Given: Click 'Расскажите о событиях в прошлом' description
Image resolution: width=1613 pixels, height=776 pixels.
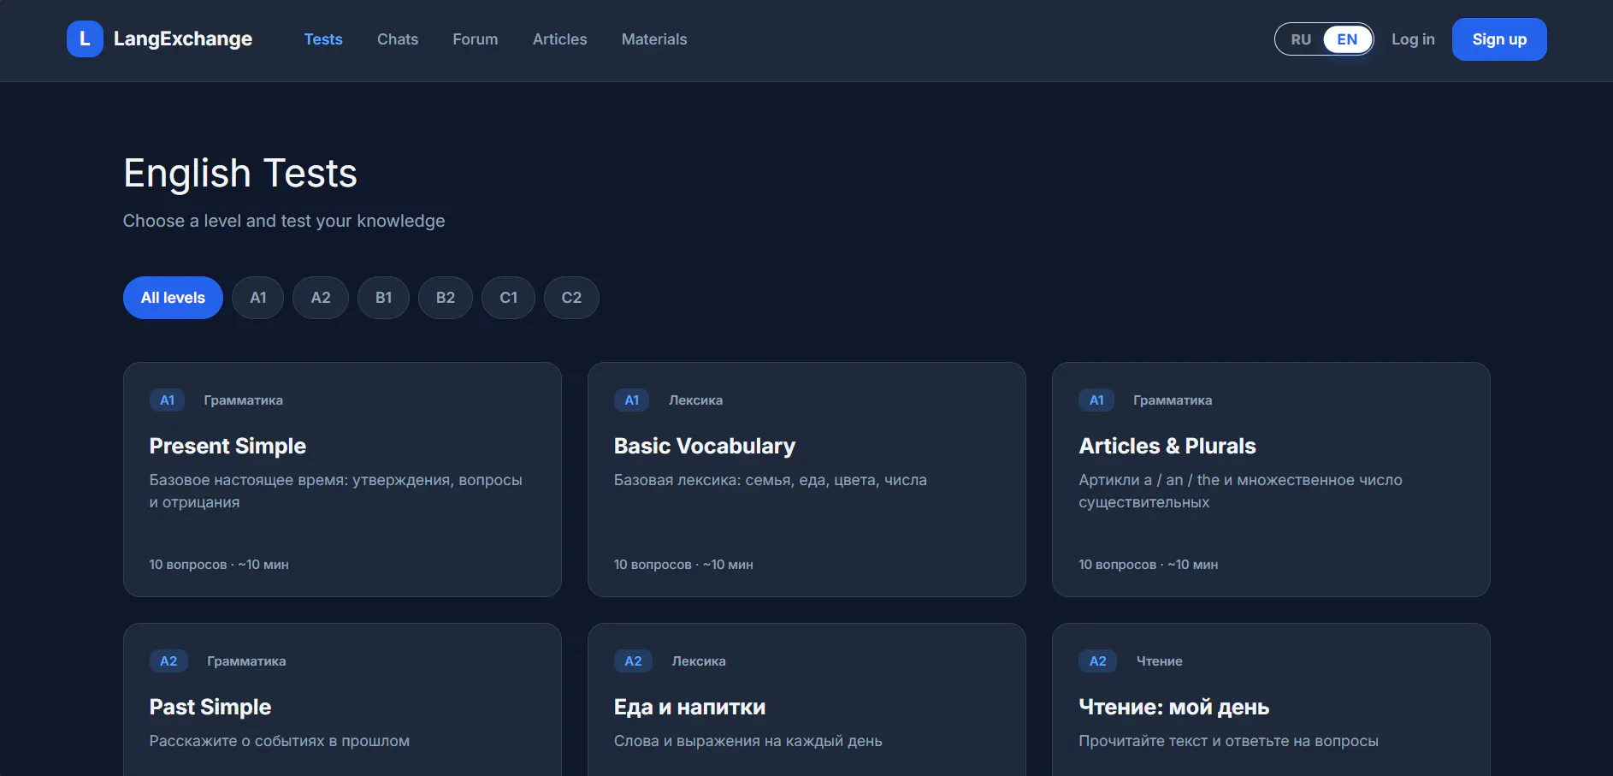Looking at the screenshot, I should tap(280, 741).
